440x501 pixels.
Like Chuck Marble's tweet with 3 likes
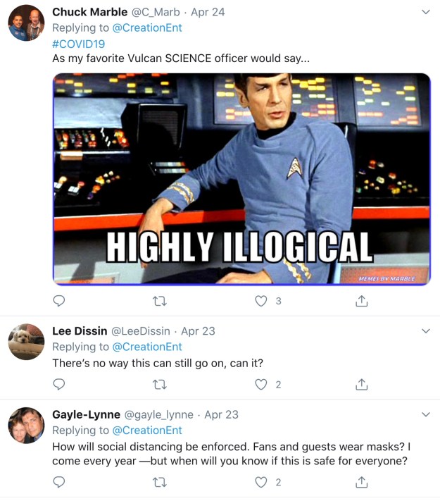[261, 301]
